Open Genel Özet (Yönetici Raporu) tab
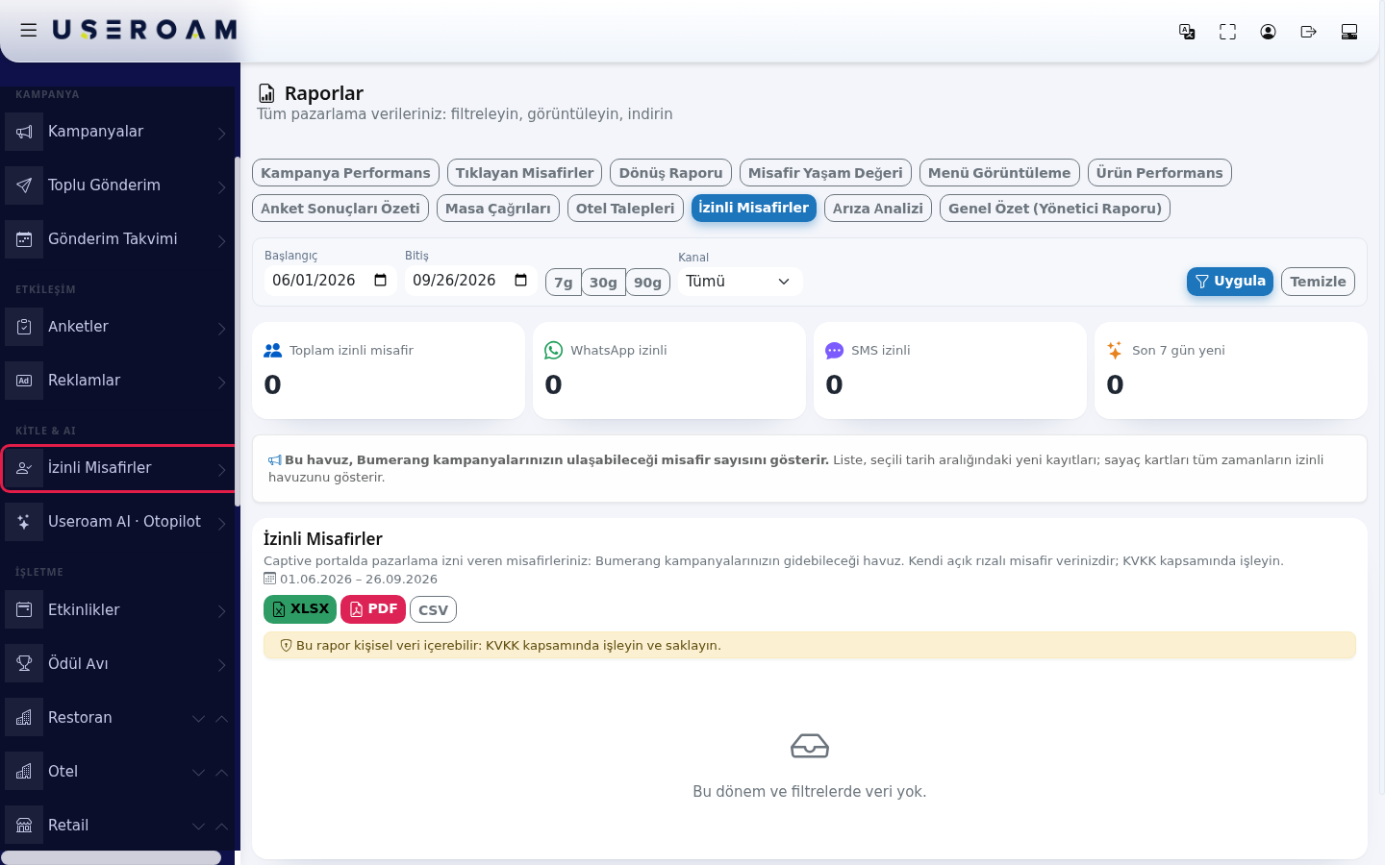 pos(1055,209)
